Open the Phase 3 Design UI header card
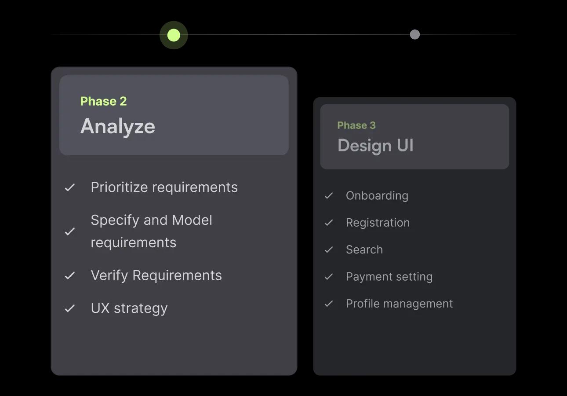Image resolution: width=567 pixels, height=396 pixels. click(414, 137)
